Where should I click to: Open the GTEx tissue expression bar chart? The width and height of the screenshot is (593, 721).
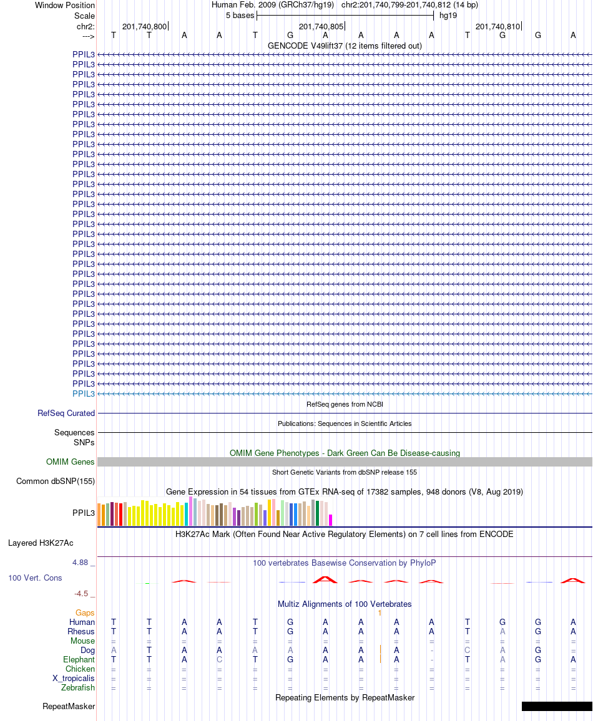coord(214,511)
